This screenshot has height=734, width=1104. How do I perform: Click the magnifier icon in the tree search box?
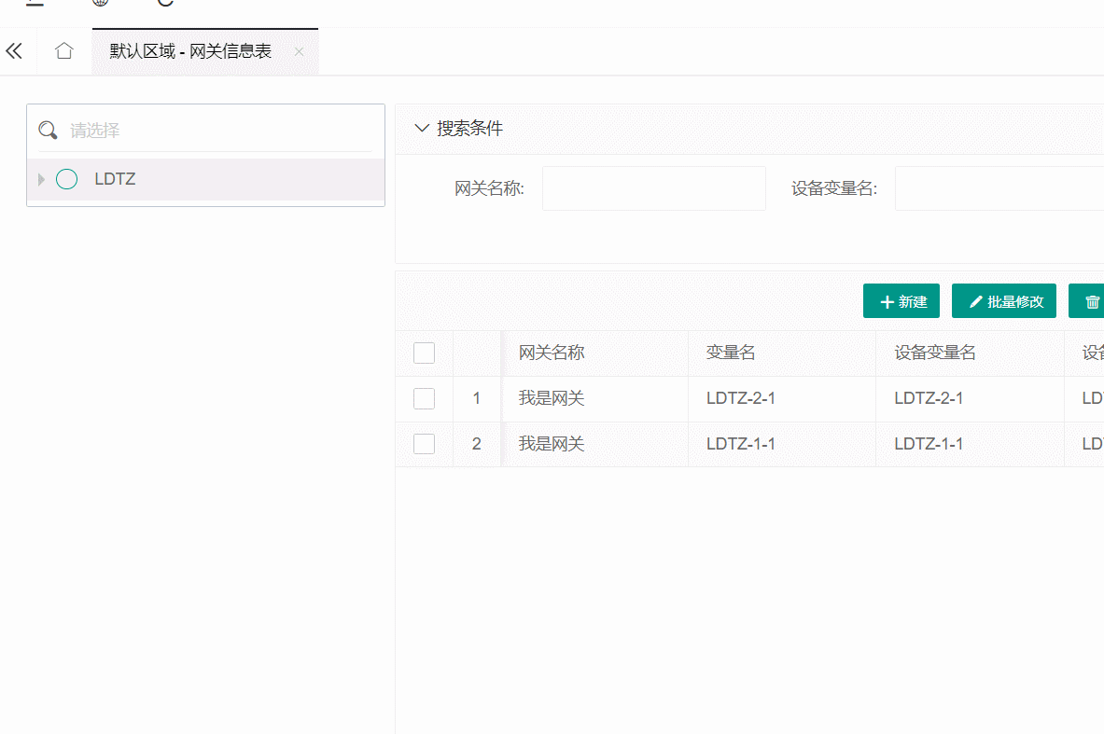tap(48, 131)
